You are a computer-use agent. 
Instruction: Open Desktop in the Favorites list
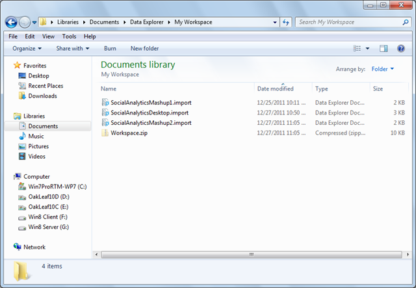click(39, 76)
